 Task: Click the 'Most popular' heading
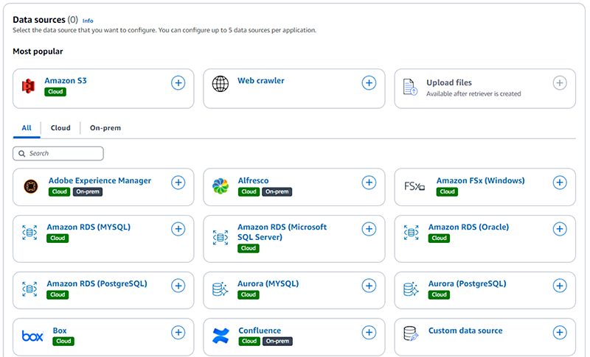pos(38,52)
